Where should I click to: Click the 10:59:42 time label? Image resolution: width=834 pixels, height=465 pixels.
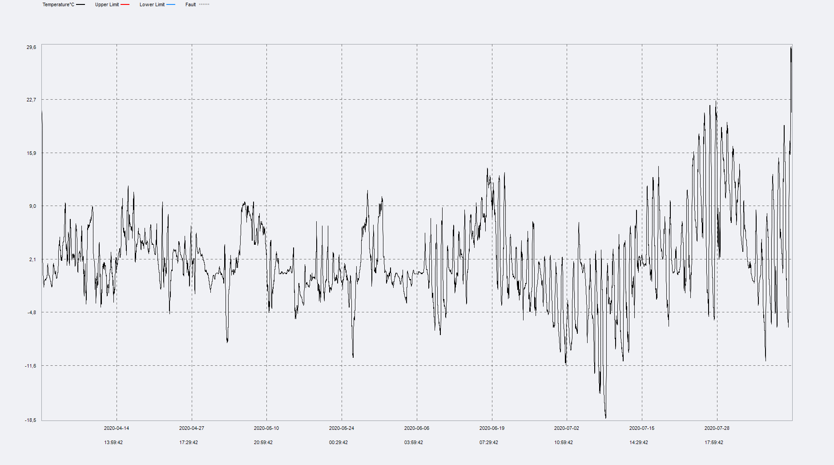[564, 442]
